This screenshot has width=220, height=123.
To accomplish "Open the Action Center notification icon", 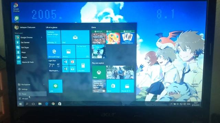I will coord(185,104).
